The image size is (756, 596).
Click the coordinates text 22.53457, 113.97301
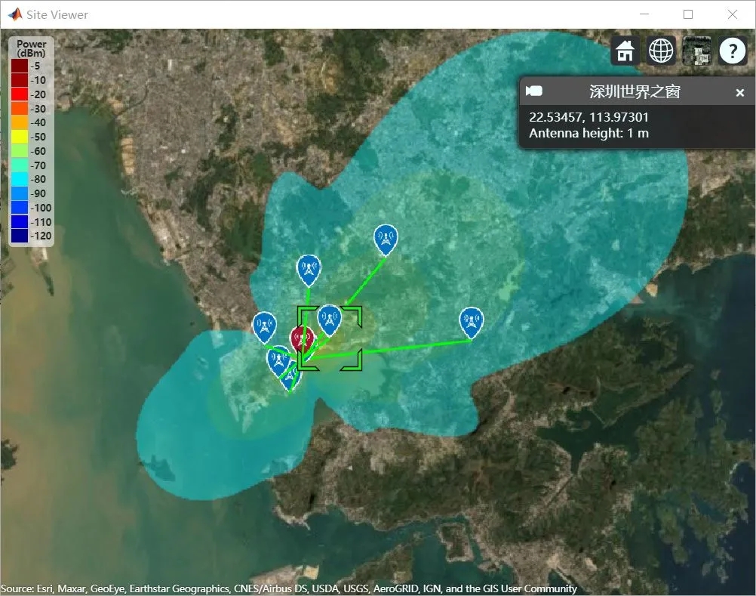[589, 117]
